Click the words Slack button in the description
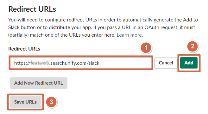 (x=22, y=27)
